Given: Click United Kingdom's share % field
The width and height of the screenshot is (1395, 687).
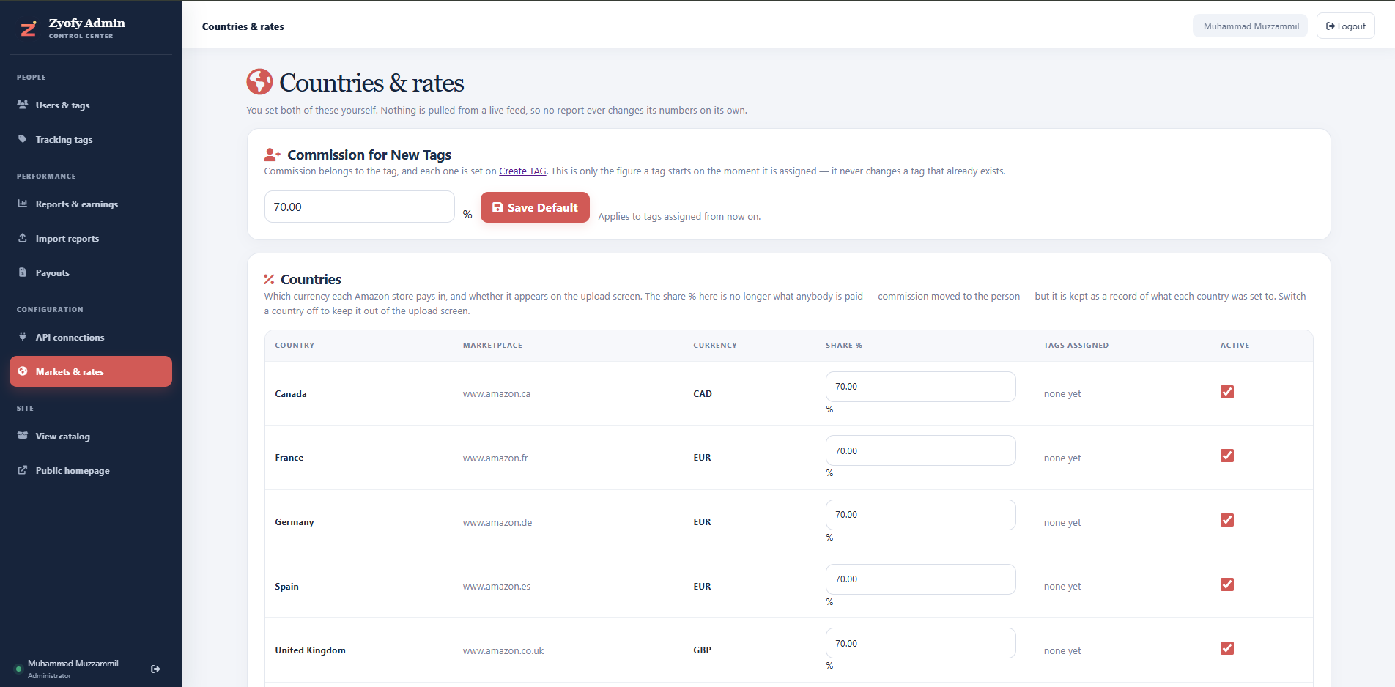Looking at the screenshot, I should (920, 643).
